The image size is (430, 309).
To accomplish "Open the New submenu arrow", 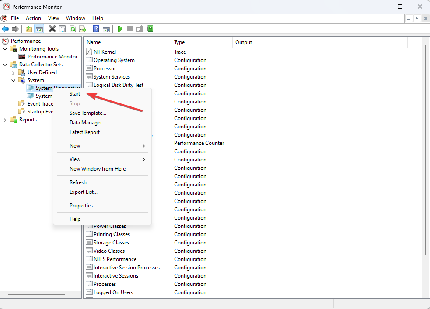I will (143, 146).
